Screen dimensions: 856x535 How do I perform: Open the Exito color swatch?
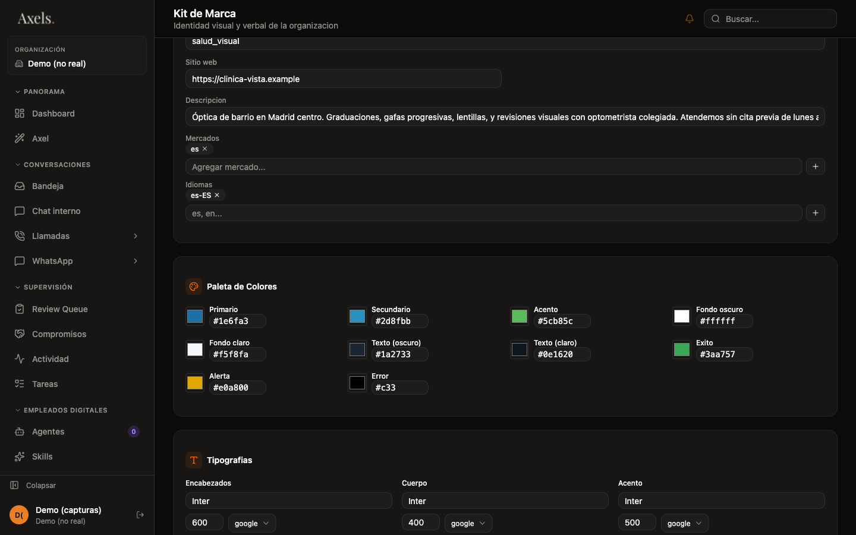pos(682,350)
